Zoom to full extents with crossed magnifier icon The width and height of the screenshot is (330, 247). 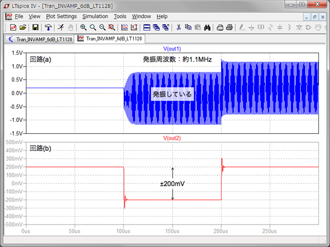[x=112, y=27]
